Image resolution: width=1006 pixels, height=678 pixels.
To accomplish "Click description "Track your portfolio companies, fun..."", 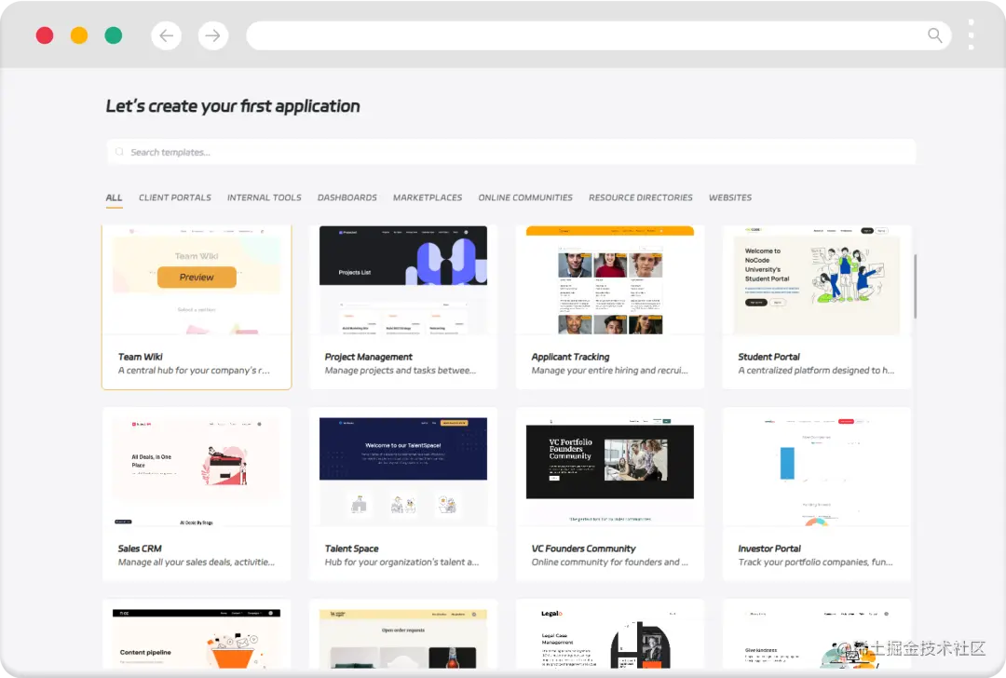I will coord(815,562).
